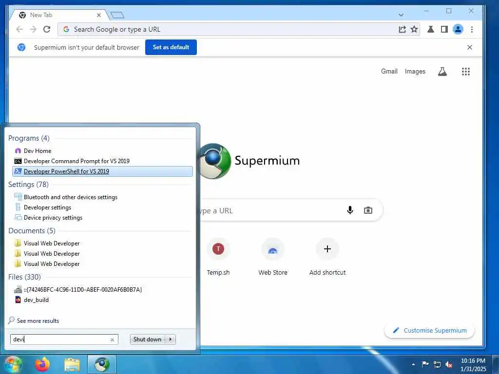Click the muted volume tray icon

click(449, 365)
